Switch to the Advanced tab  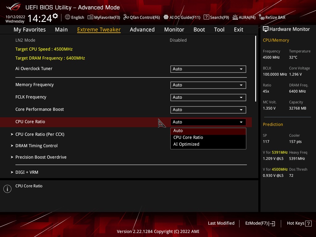coord(142,30)
